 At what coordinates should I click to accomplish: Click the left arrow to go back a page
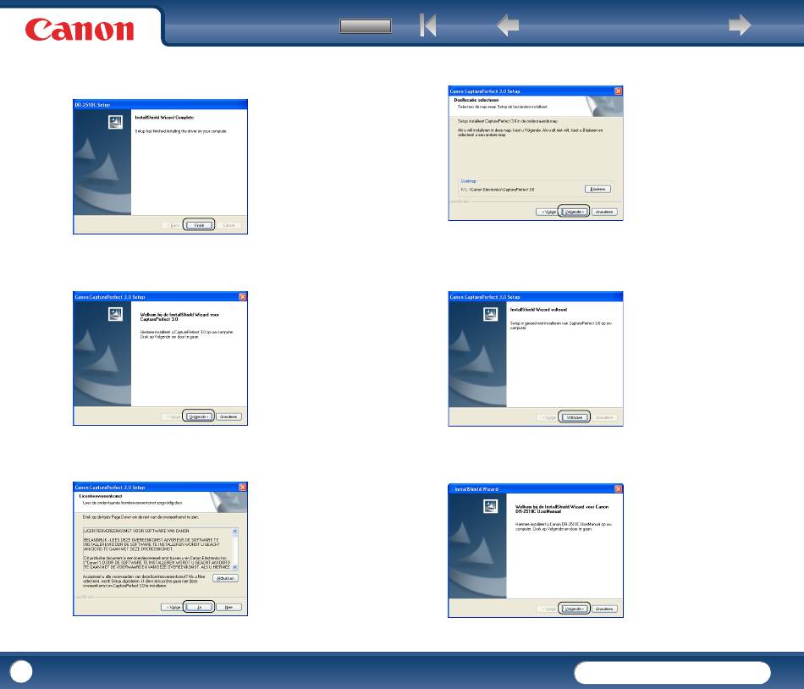pyautogui.click(x=508, y=25)
